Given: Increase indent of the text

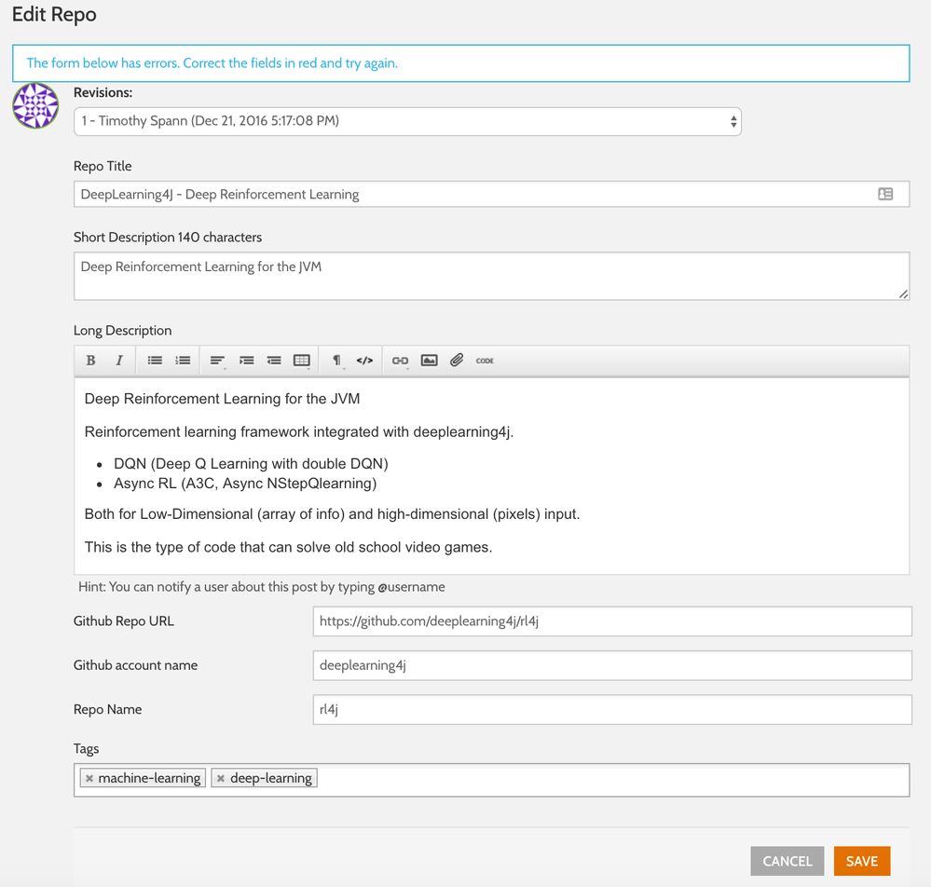Looking at the screenshot, I should 246,361.
